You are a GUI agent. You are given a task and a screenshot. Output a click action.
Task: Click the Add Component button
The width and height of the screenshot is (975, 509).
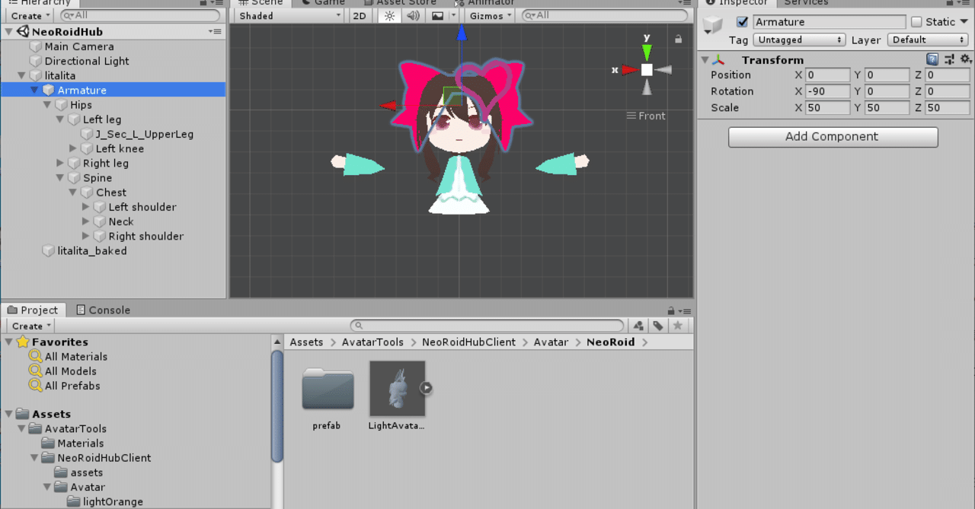click(833, 137)
